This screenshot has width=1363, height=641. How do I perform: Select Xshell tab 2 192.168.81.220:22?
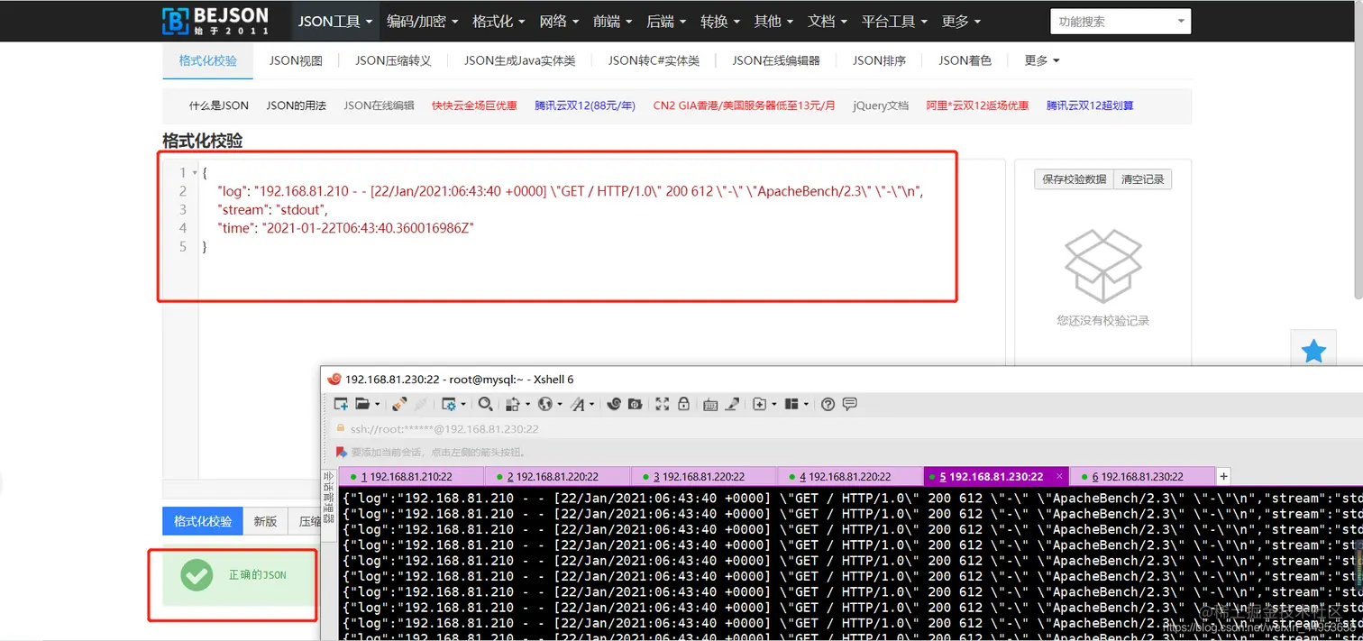pyautogui.click(x=557, y=477)
